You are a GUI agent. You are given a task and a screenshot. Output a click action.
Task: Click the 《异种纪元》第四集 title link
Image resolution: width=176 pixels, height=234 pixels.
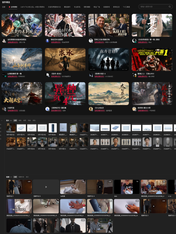tap(59, 108)
